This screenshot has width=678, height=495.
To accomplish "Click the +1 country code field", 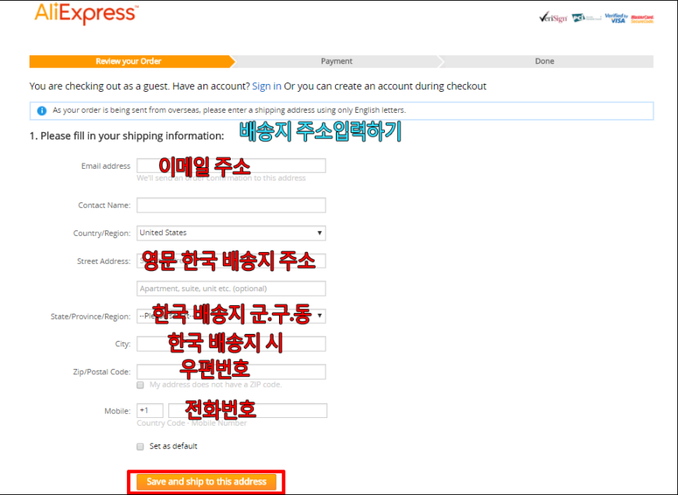I will coord(150,410).
